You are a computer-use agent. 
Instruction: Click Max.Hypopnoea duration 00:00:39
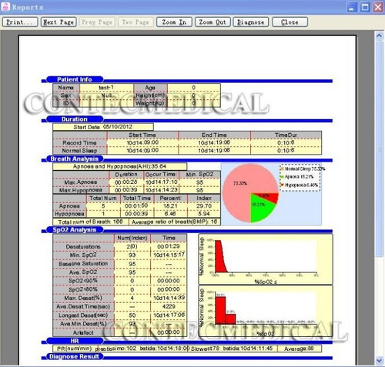tap(126, 190)
